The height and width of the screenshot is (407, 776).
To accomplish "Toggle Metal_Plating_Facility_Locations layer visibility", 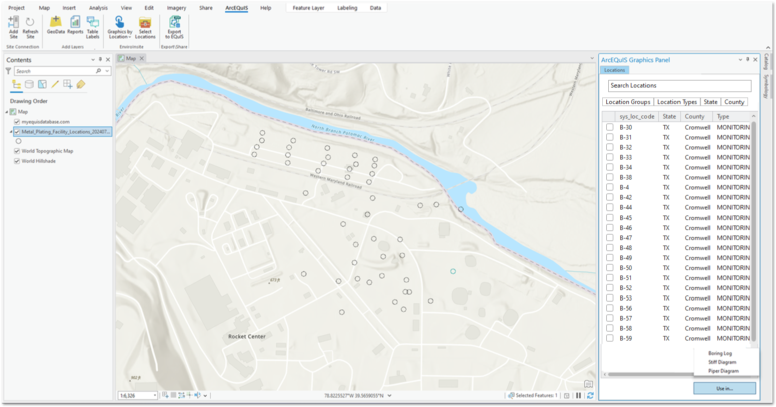I will point(17,131).
